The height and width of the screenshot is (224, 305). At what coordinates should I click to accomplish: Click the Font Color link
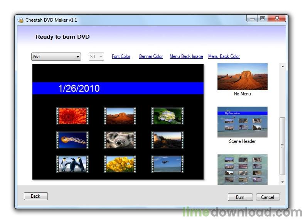tap(121, 56)
